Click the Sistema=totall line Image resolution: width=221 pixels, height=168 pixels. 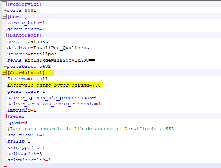point(27,79)
